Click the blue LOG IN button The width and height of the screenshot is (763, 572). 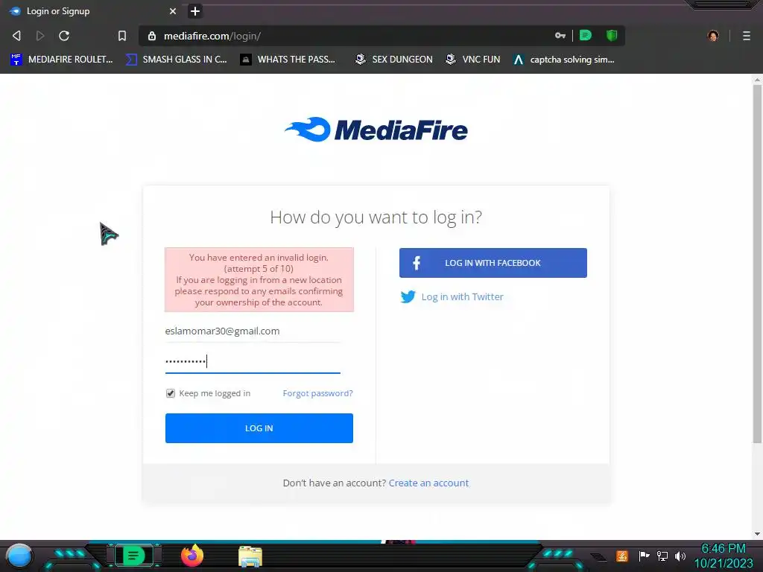pos(259,428)
